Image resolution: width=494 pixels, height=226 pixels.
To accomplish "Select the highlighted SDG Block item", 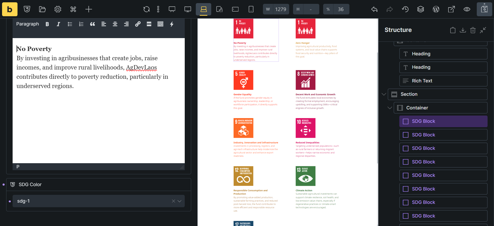I will coord(443,121).
